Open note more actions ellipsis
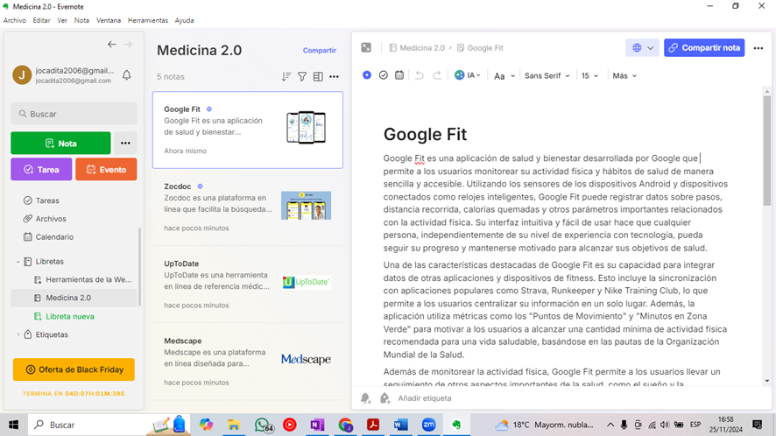Screen dimensions: 776x436 [x=758, y=48]
